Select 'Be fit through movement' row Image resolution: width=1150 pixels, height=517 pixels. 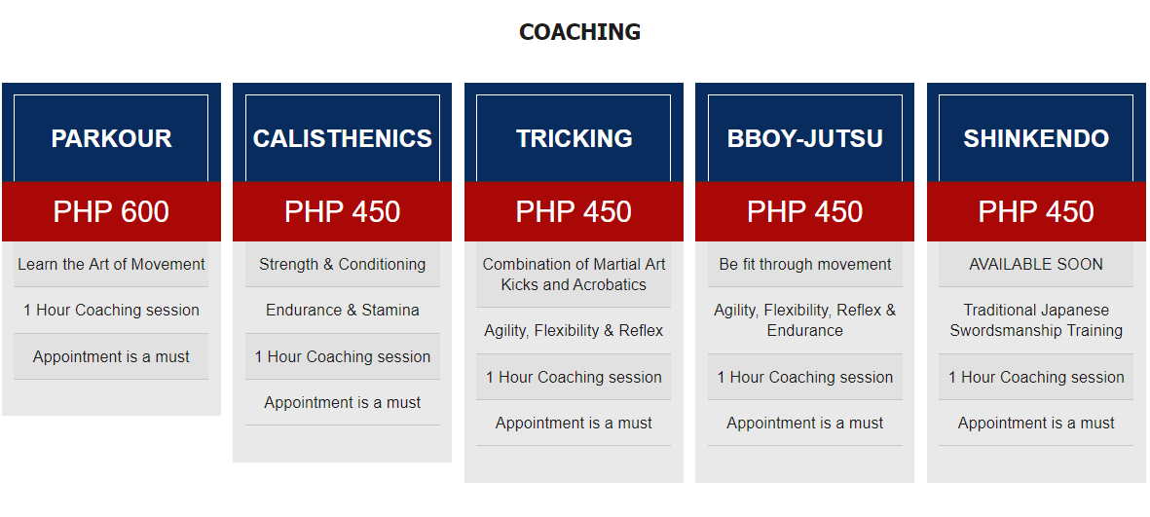click(804, 265)
